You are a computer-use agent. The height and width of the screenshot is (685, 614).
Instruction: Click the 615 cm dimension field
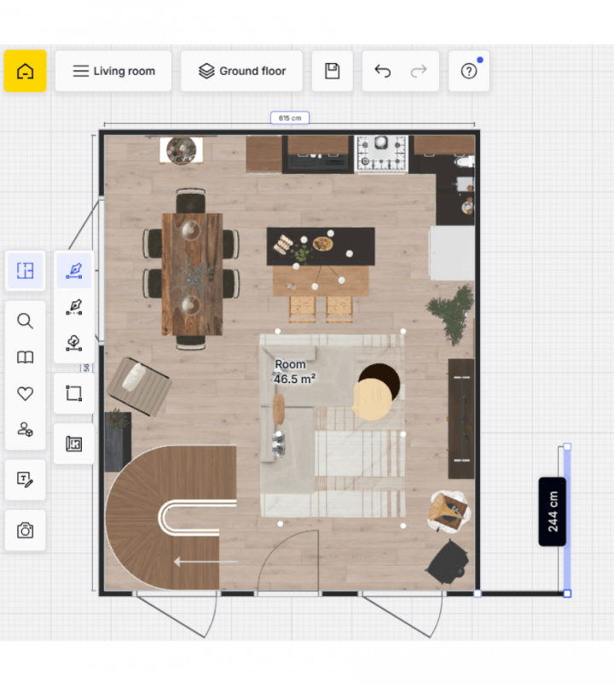coord(290,118)
